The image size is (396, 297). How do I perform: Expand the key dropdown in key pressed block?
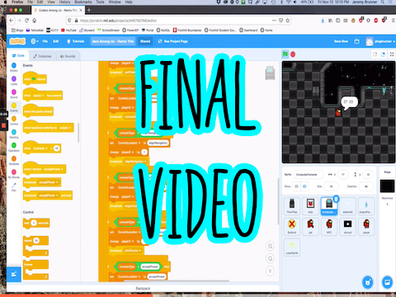click(x=38, y=96)
